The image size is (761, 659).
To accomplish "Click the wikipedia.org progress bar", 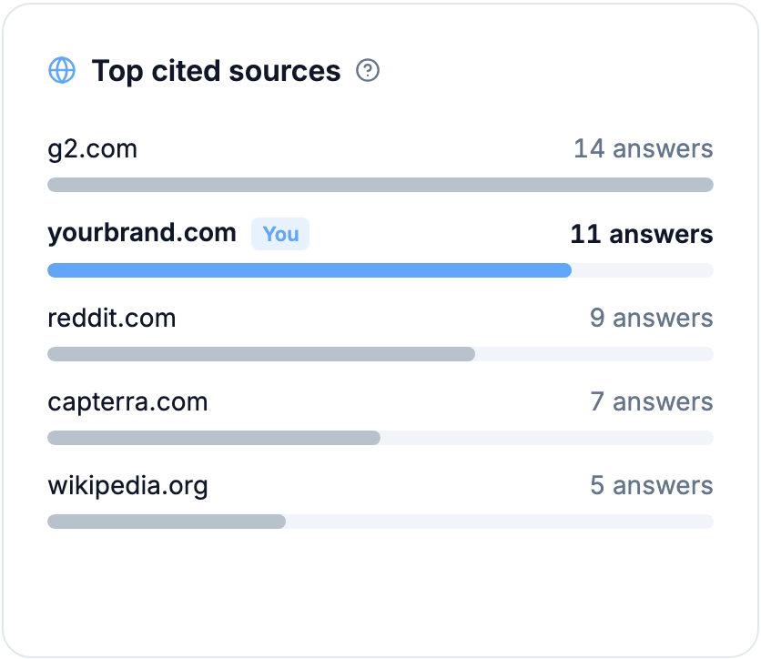I will (167, 522).
